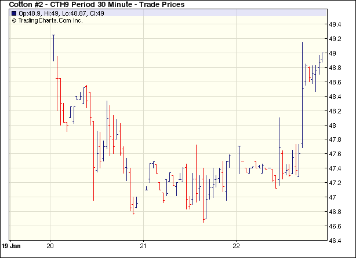Select the 49.4 label on price axis
The width and height of the screenshot is (356, 258).
coord(336,25)
